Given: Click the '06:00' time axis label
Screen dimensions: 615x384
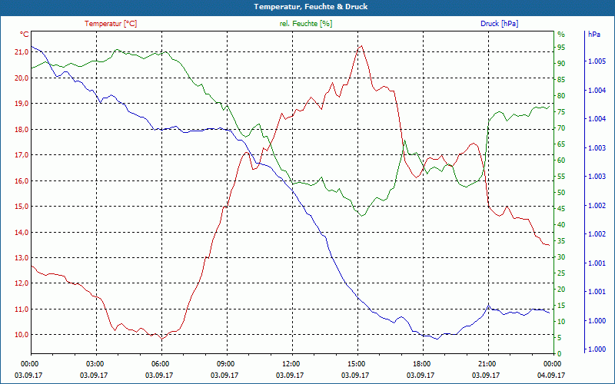Looking at the screenshot, I should coord(160,363).
